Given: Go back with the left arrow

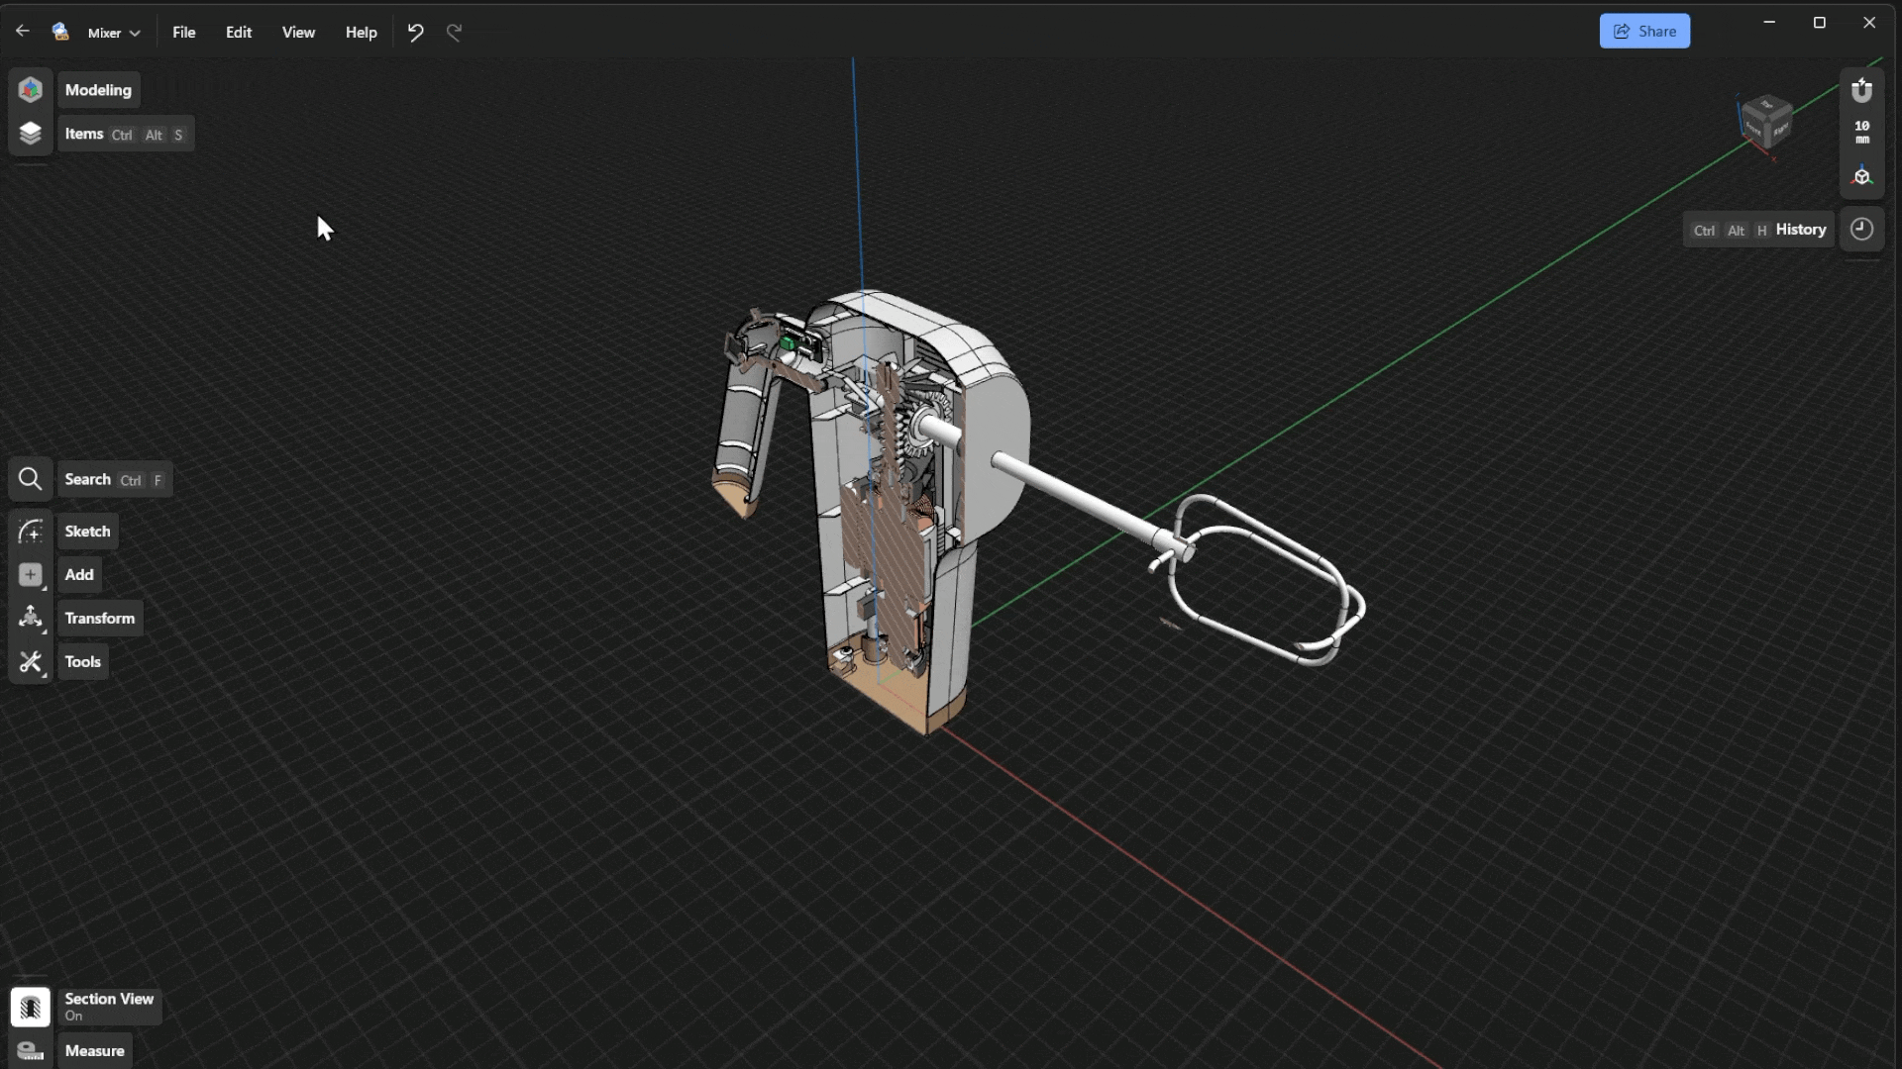Looking at the screenshot, I should [x=22, y=32].
